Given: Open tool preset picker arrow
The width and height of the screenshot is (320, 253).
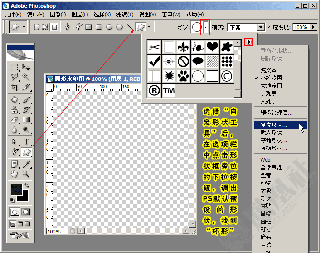Looking at the screenshot, I should 24,27.
